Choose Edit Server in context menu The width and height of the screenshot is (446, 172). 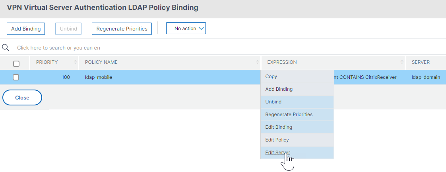coord(297,153)
